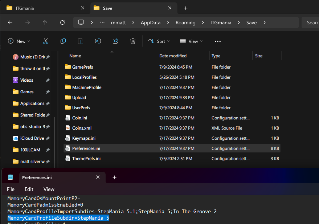
Task: Click the Copy icon in toolbar
Action: [63, 41]
